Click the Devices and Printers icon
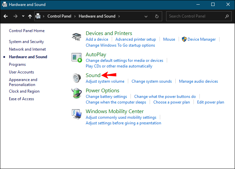The height and width of the screenshot is (169, 235). pyautogui.click(x=76, y=37)
